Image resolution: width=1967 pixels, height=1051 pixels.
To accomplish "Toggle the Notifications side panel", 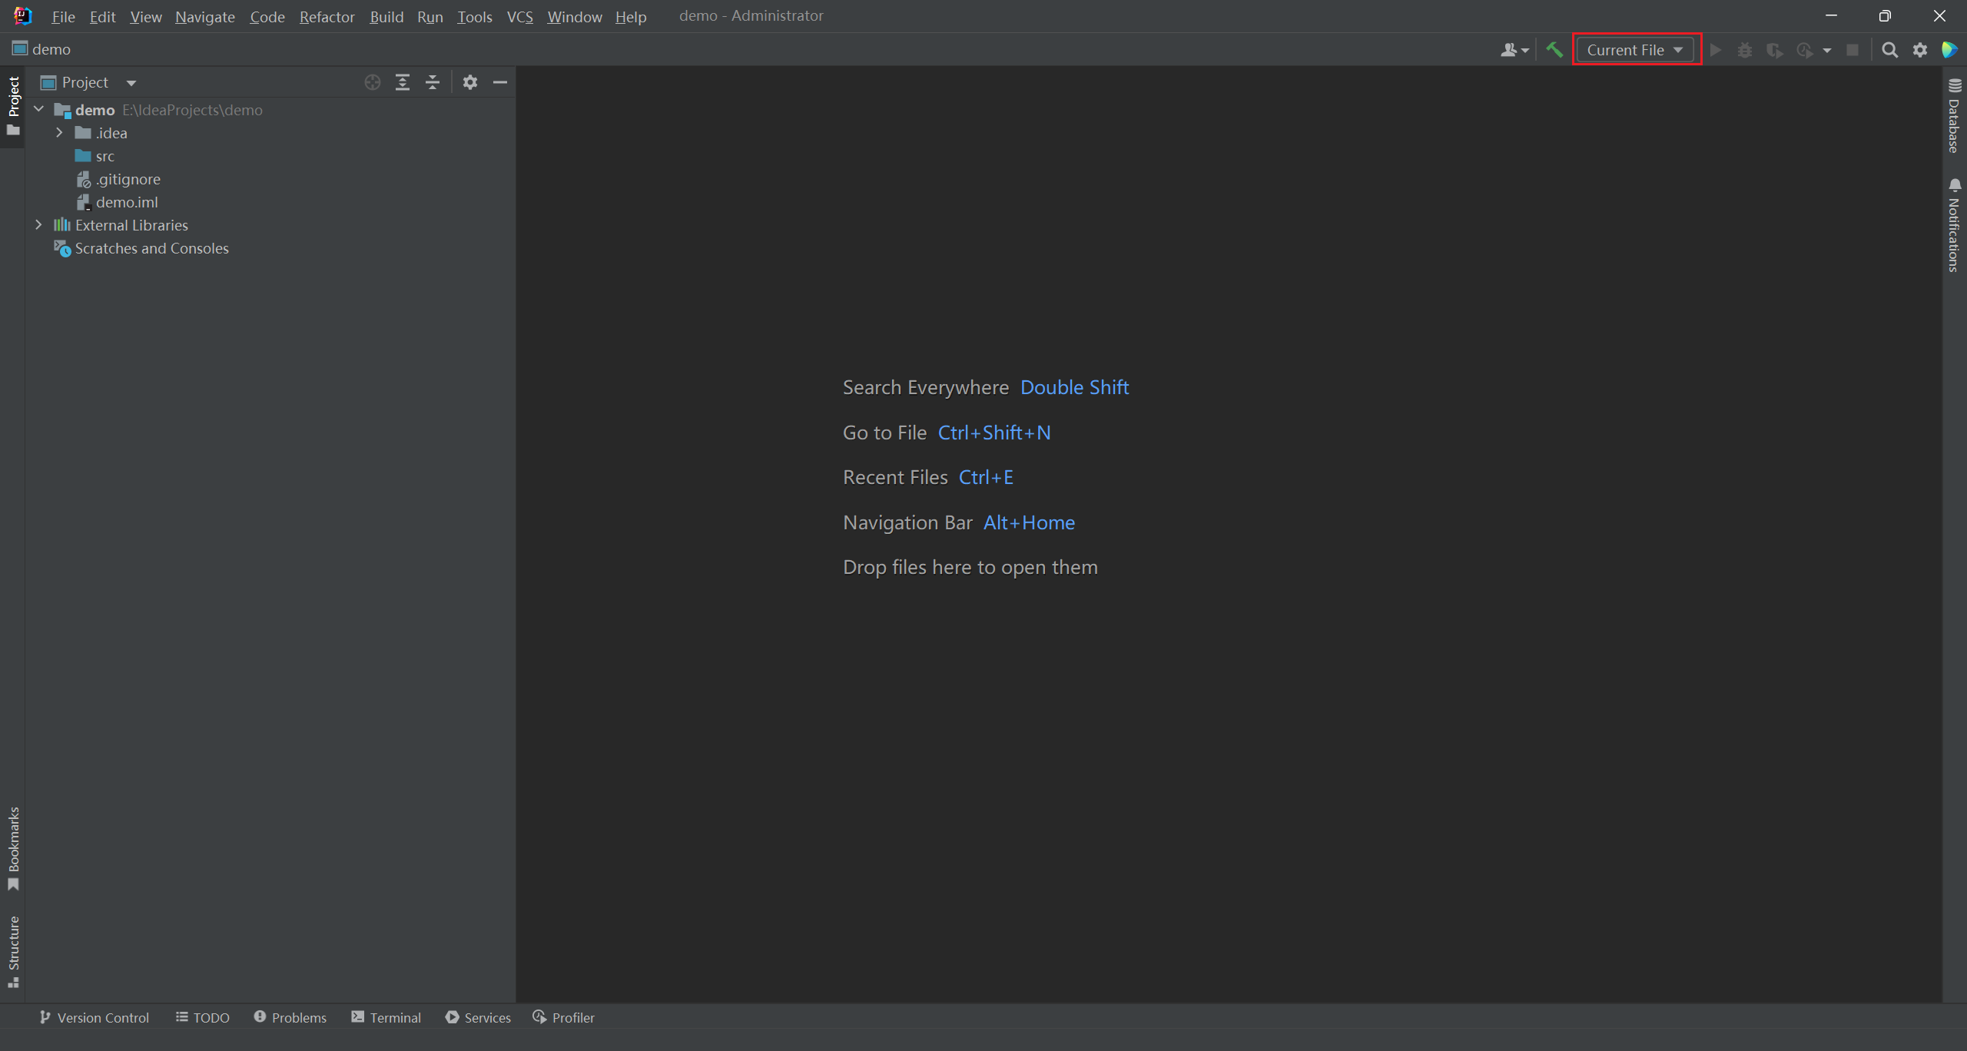I will 1954,226.
